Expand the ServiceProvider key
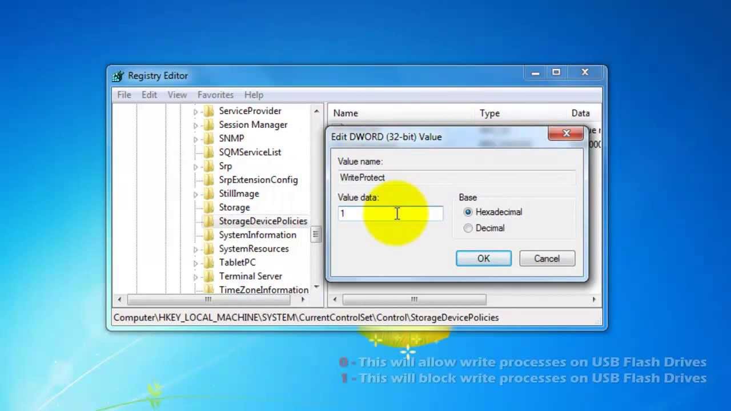 coord(195,111)
